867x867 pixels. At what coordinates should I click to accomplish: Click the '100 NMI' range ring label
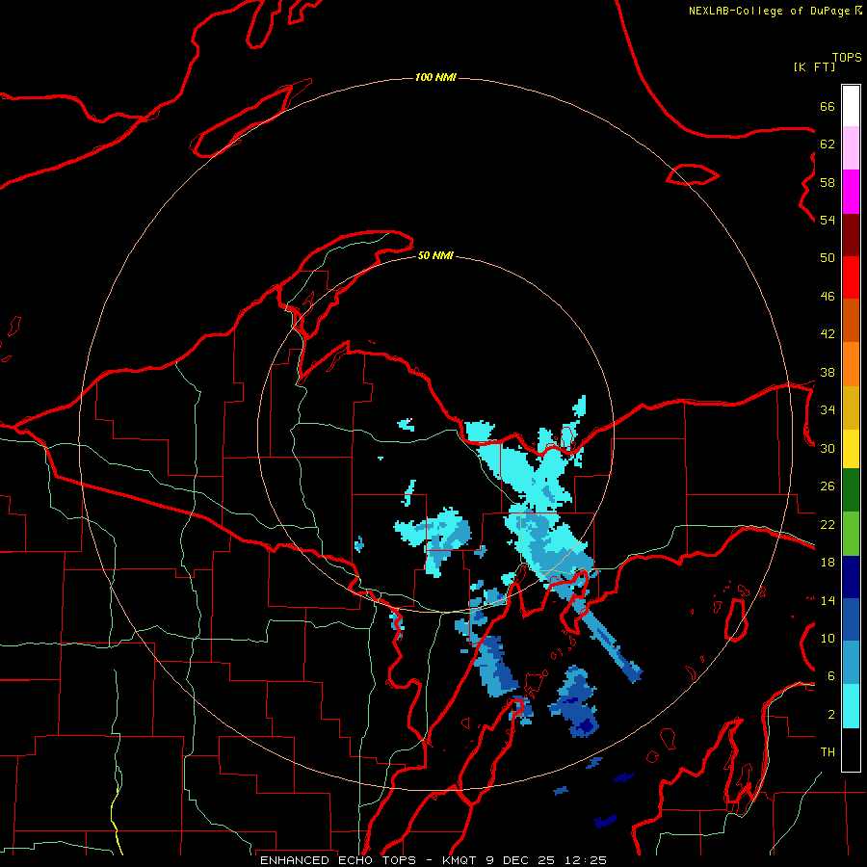pos(435,77)
